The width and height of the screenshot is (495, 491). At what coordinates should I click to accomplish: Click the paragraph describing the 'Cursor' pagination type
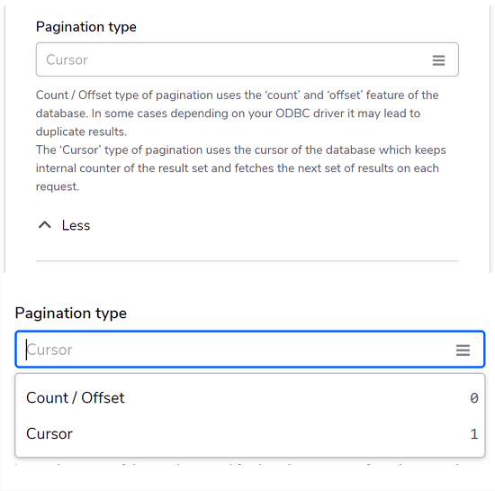pos(240,168)
